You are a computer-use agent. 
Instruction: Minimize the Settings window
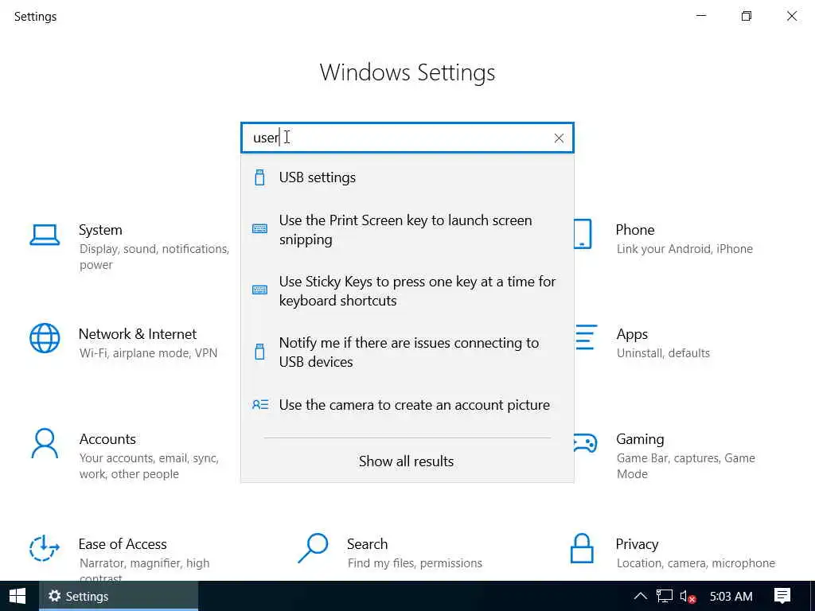pyautogui.click(x=701, y=16)
